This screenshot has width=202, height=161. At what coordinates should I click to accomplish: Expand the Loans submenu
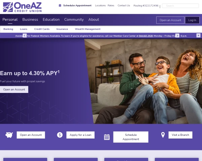coord(24,29)
